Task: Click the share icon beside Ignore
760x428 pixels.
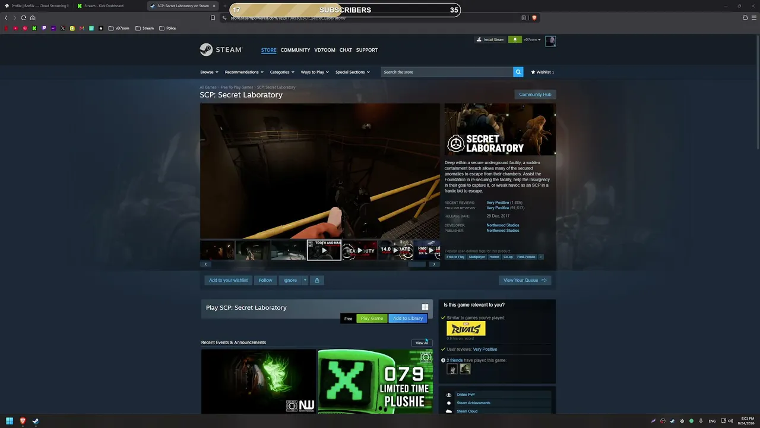Action: click(317, 280)
